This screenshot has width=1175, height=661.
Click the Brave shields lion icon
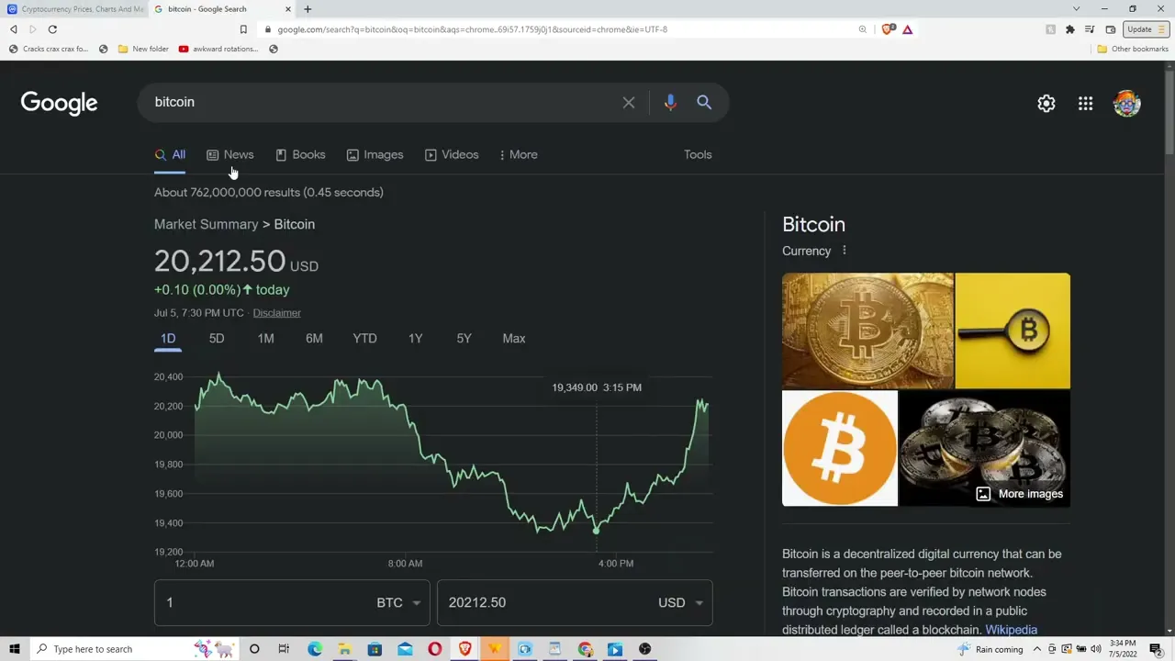[887, 29]
